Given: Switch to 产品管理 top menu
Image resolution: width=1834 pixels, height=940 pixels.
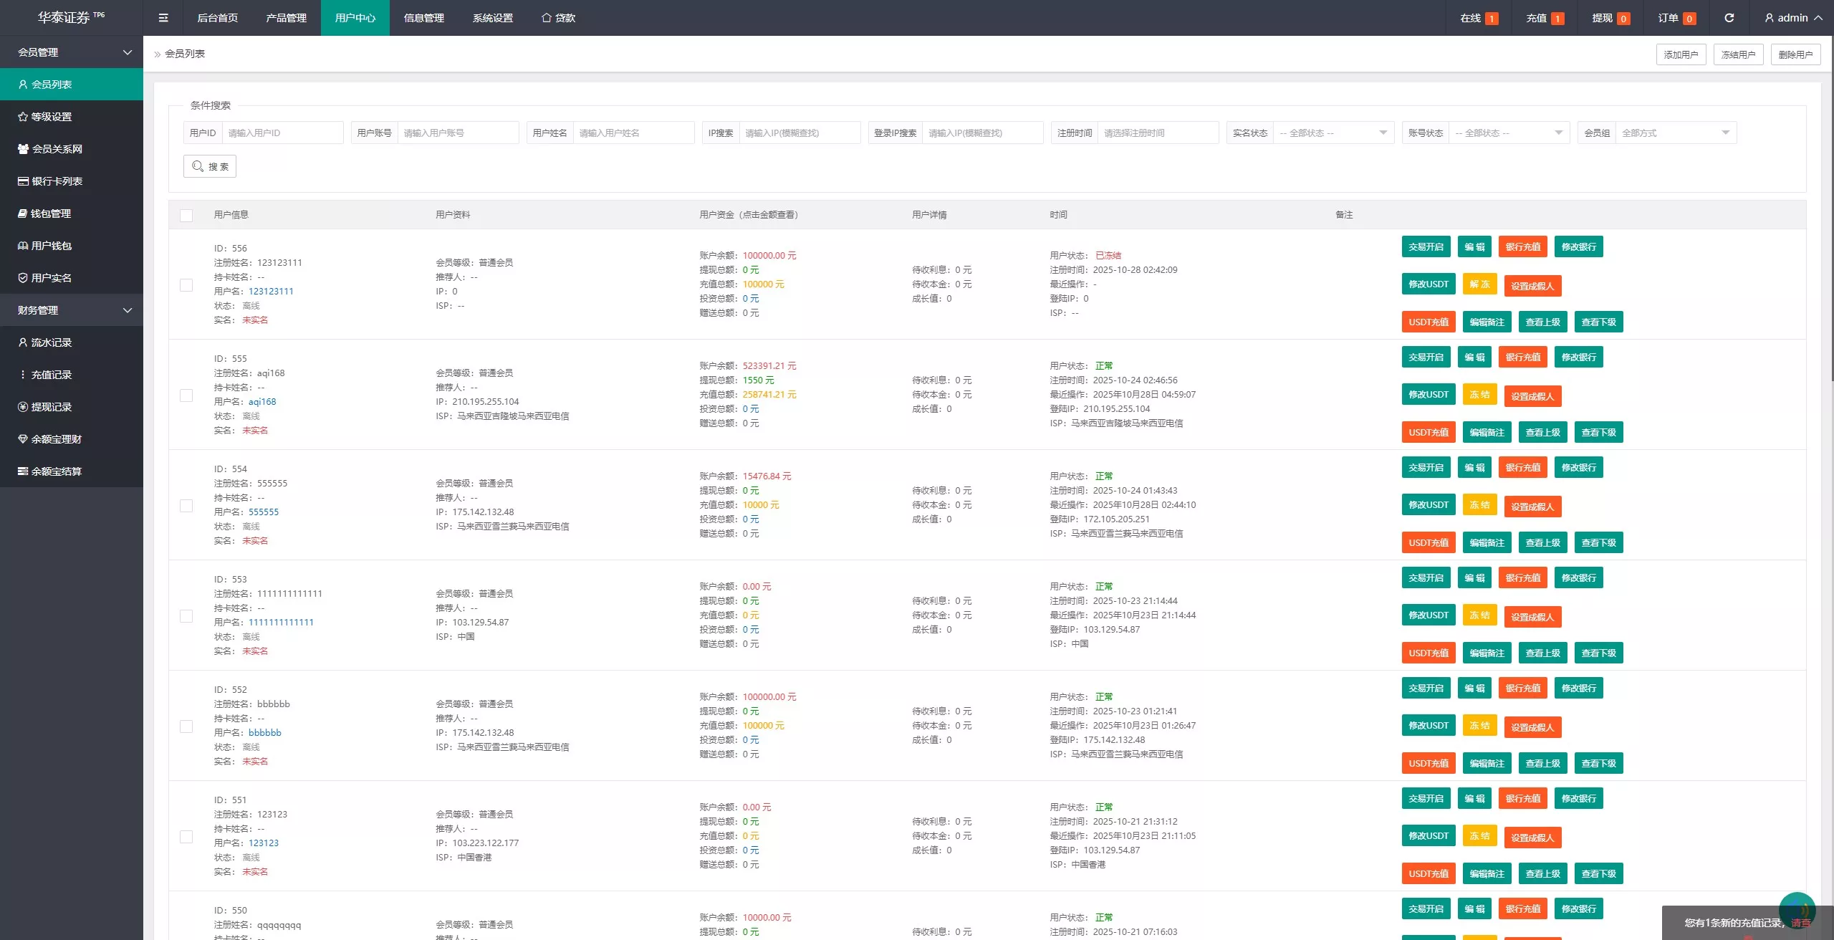Looking at the screenshot, I should (286, 18).
